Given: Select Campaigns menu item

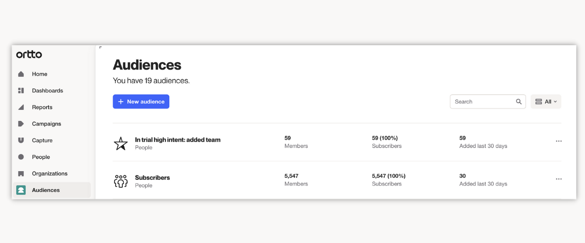Looking at the screenshot, I should 46,124.
